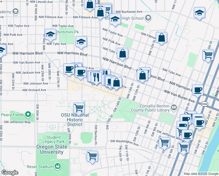Select the SW 15th St street label
The height and width of the screenshot is (176, 219).
pyautogui.click(x=109, y=122)
